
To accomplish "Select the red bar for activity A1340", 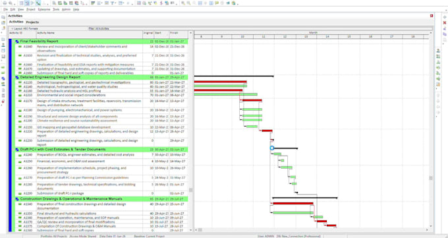I will click(x=293, y=203).
